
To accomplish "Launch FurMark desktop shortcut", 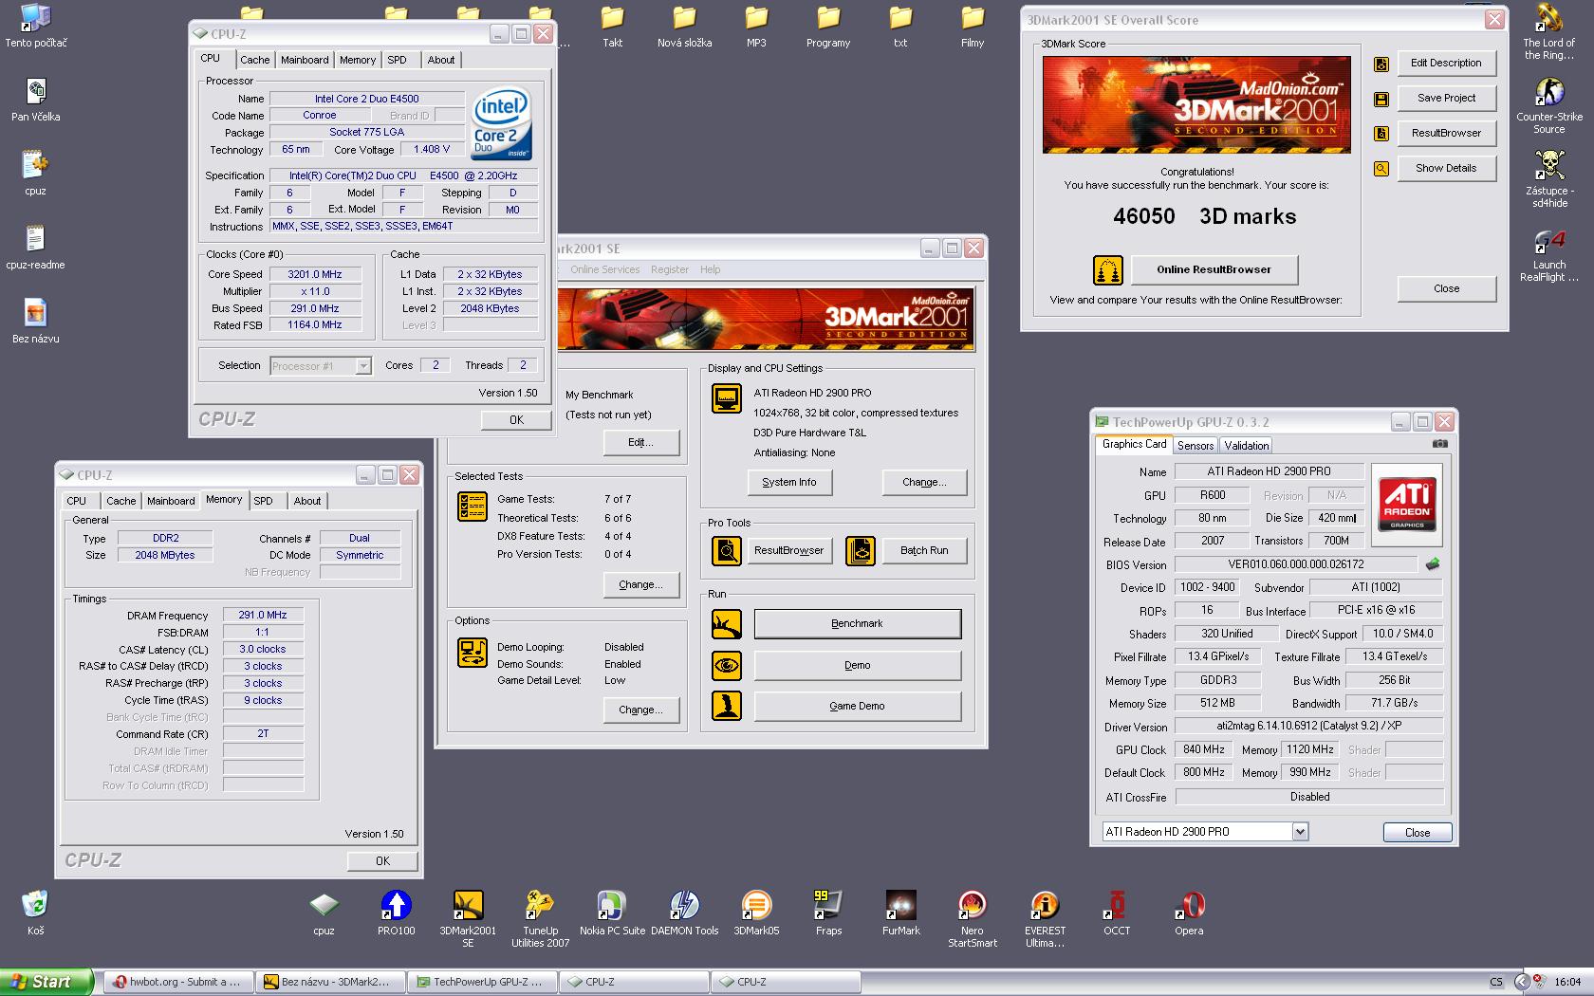I will [900, 913].
